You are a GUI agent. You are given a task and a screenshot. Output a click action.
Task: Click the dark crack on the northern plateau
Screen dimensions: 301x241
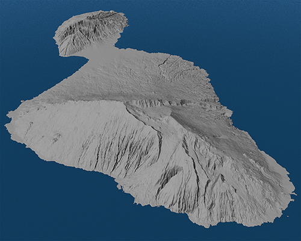164,61
